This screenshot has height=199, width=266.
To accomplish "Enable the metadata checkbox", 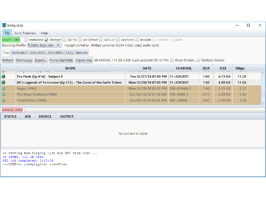I will [26, 40].
